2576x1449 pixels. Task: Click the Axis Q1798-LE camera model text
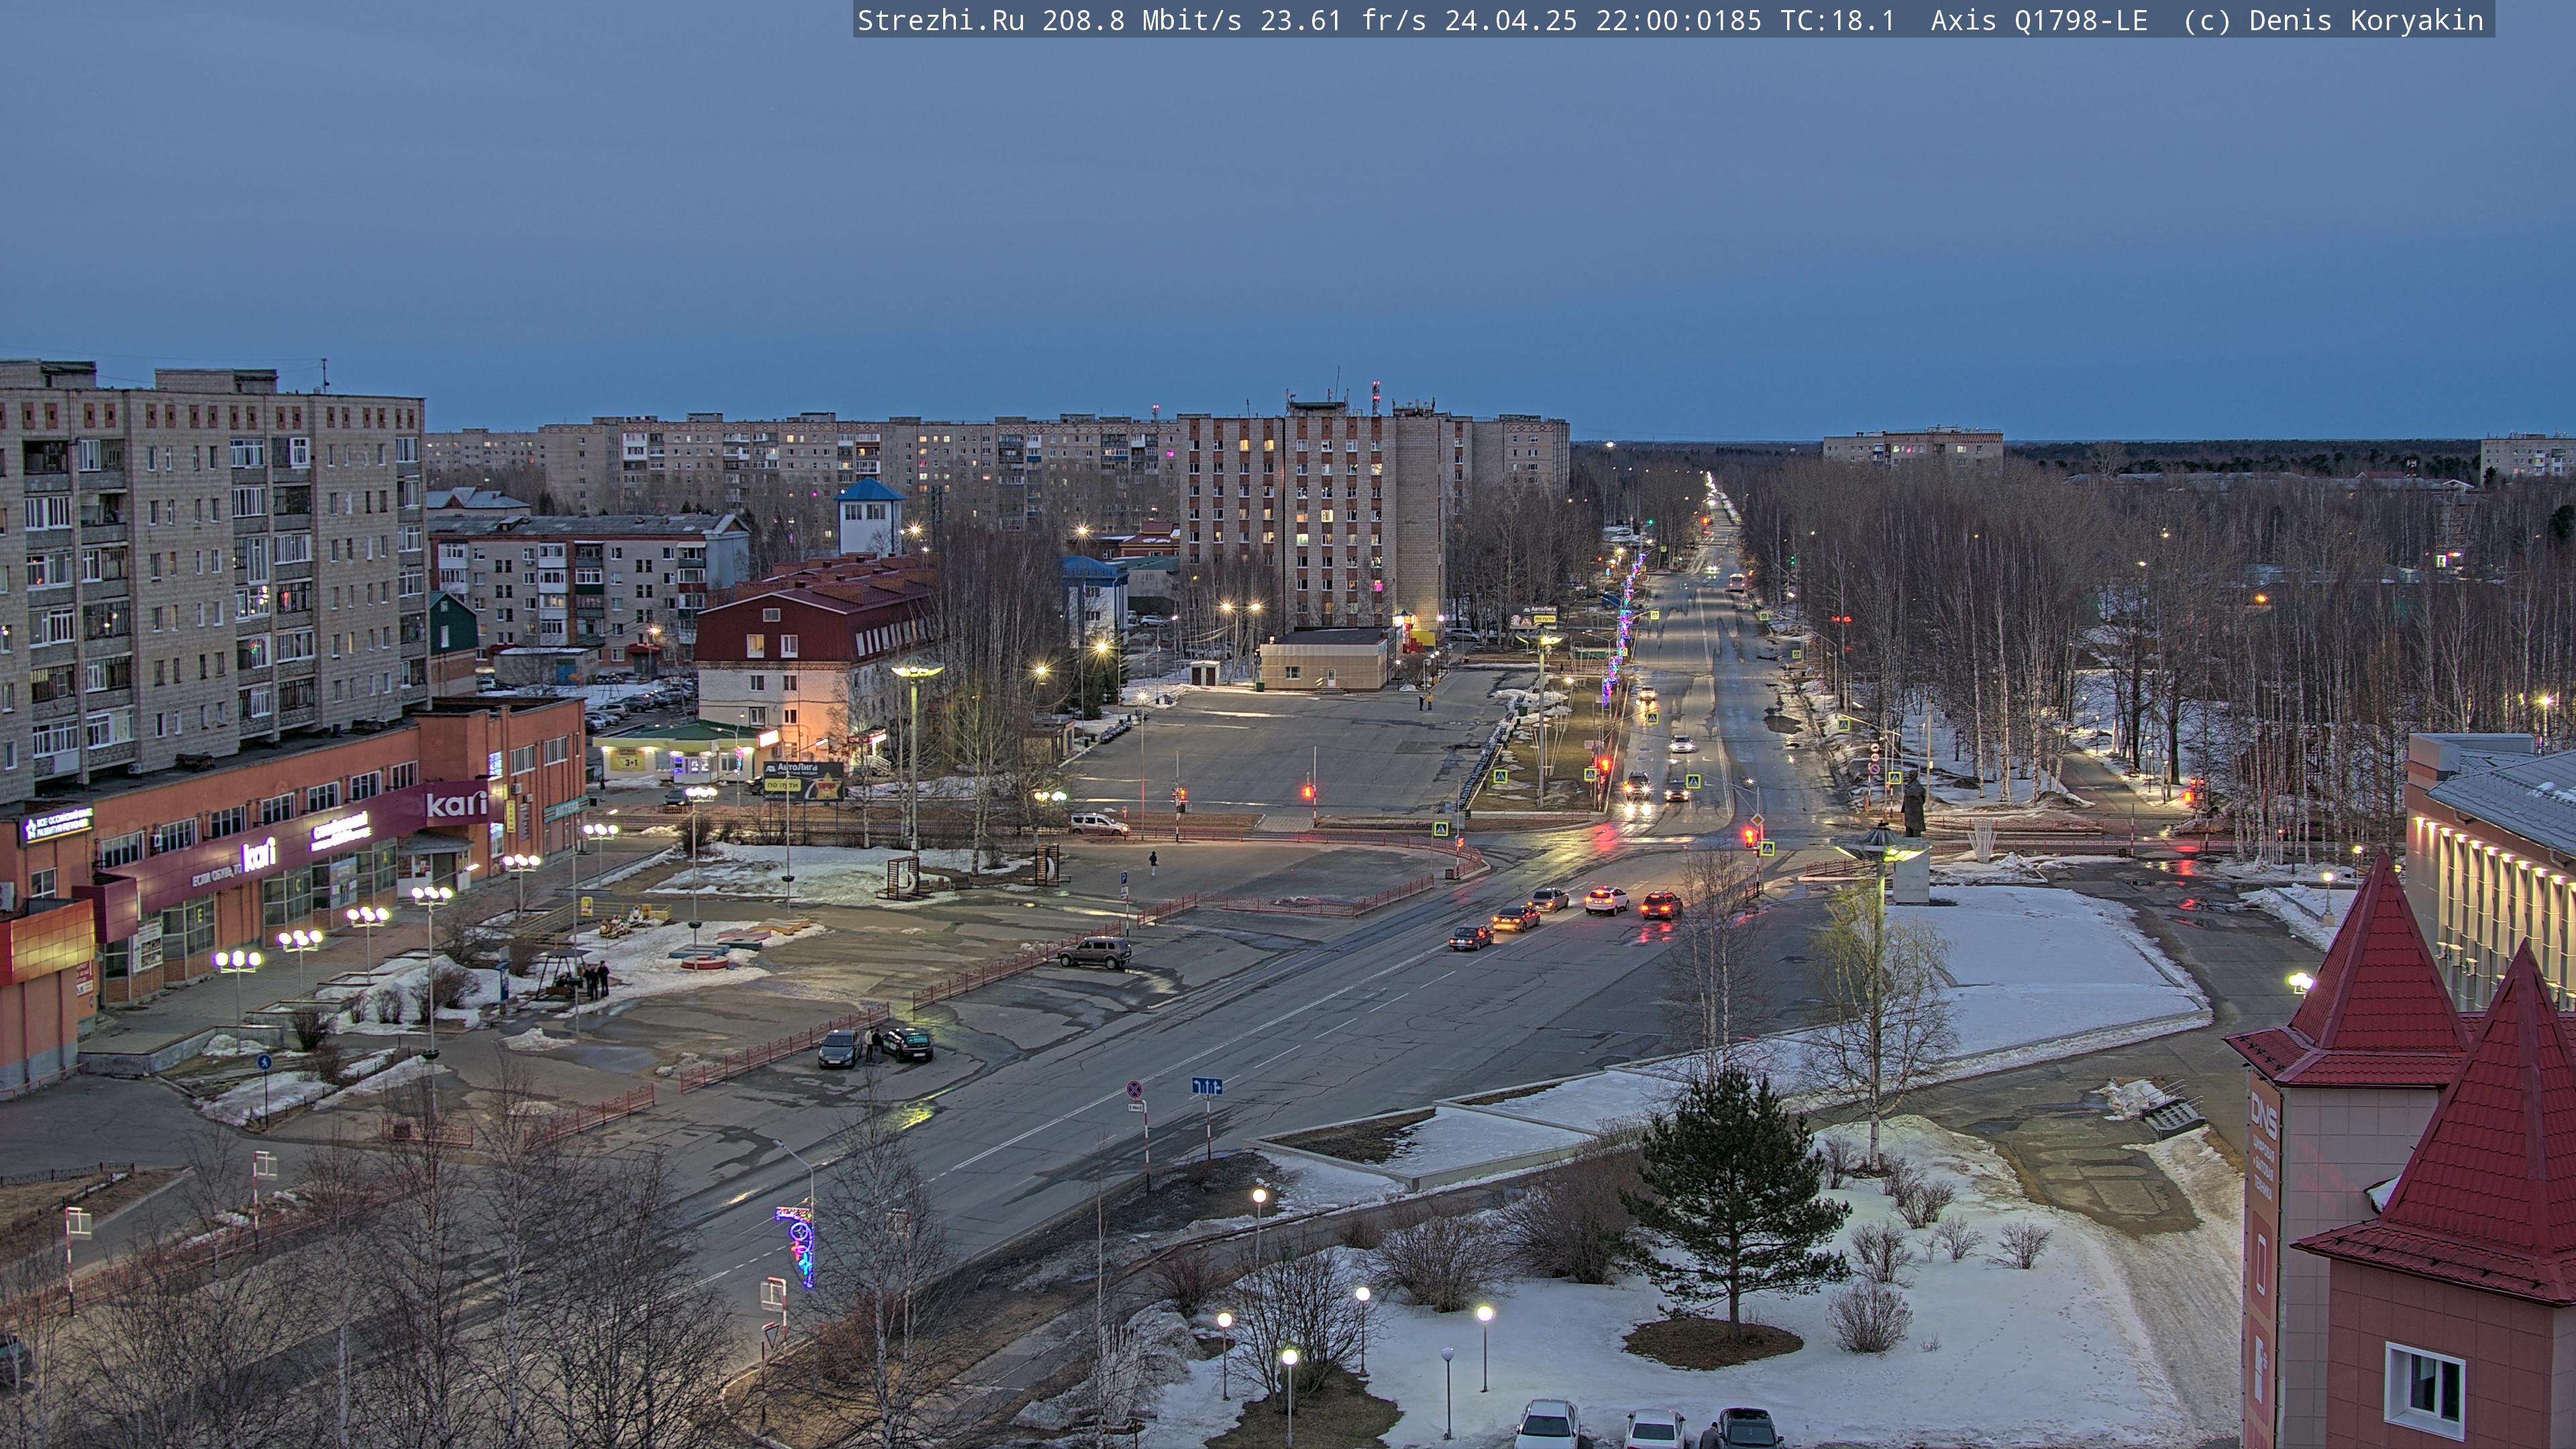[x=2039, y=21]
